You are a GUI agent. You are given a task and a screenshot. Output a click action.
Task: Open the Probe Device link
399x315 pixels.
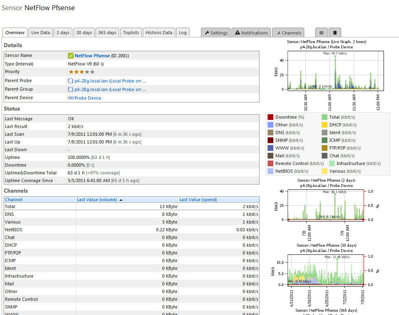coord(88,98)
